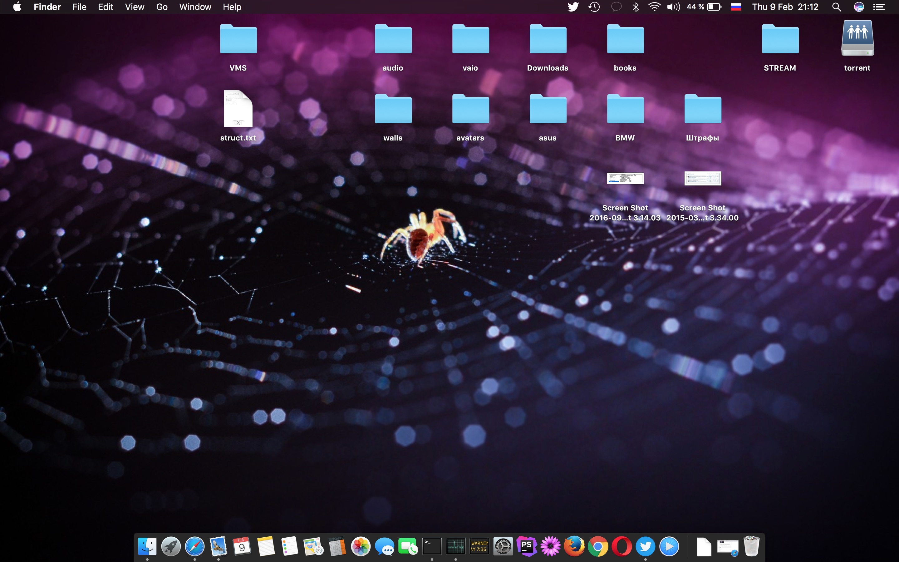The width and height of the screenshot is (899, 562).
Task: Open the View menu
Action: coord(135,7)
